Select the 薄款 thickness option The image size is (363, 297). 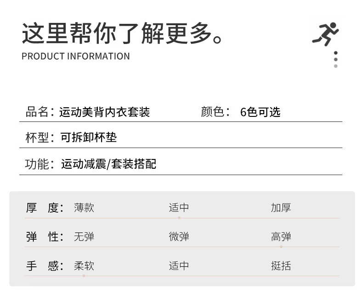click(x=84, y=208)
